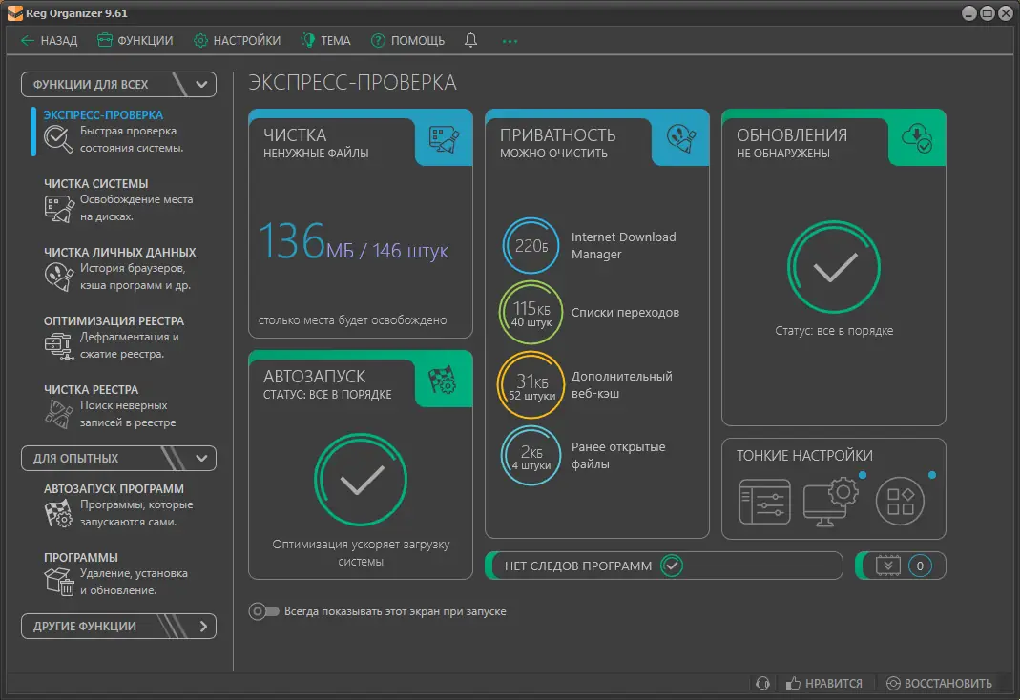Click the System Cleanup sidebar icon
The image size is (1020, 700).
(x=59, y=209)
